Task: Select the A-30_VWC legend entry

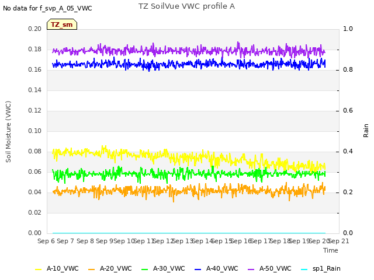Action: 163,268
